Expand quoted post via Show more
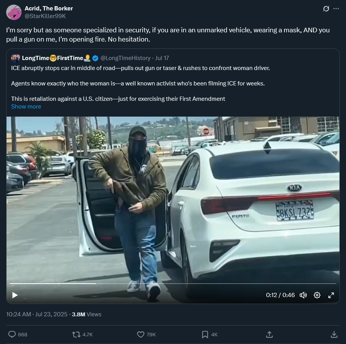This screenshot has height=344, width=346. click(x=26, y=107)
